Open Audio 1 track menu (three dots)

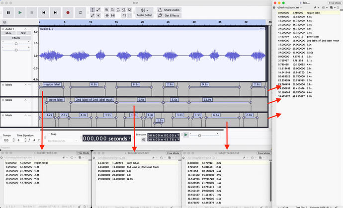point(29,29)
